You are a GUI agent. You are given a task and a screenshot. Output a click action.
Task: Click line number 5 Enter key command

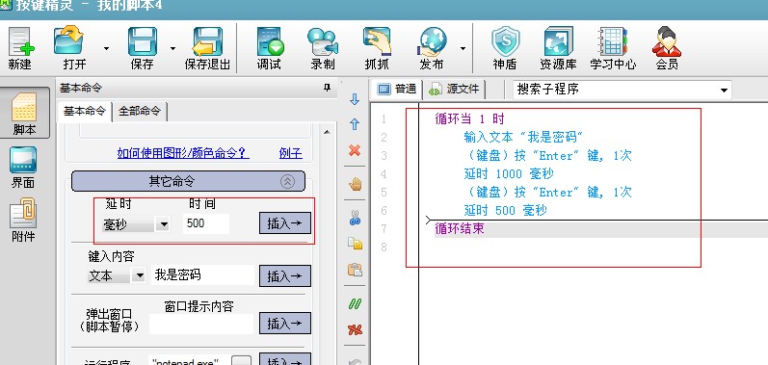coord(547,193)
